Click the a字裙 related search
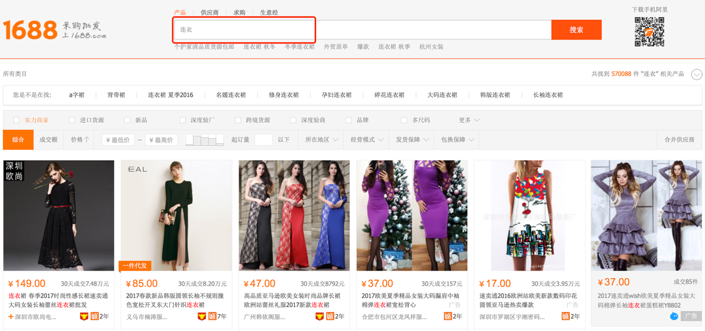This screenshot has height=331, width=705. tap(77, 95)
